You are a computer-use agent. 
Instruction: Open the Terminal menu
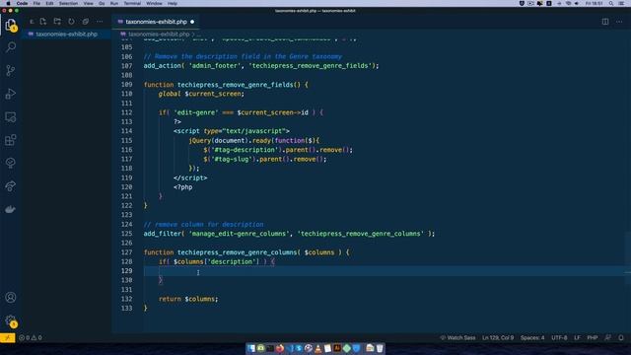click(132, 3)
